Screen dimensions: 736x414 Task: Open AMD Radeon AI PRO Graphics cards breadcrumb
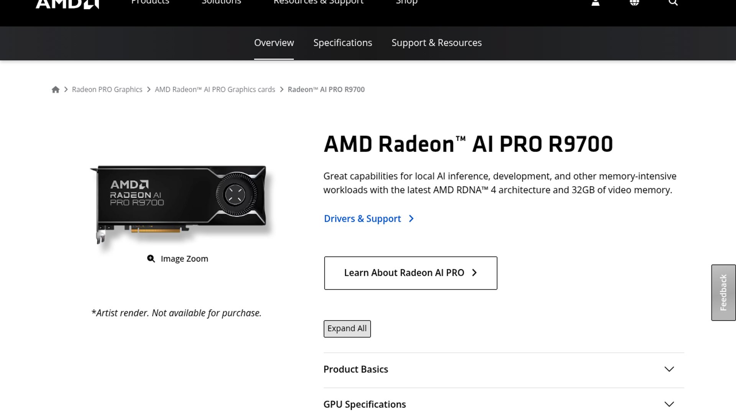(215, 90)
